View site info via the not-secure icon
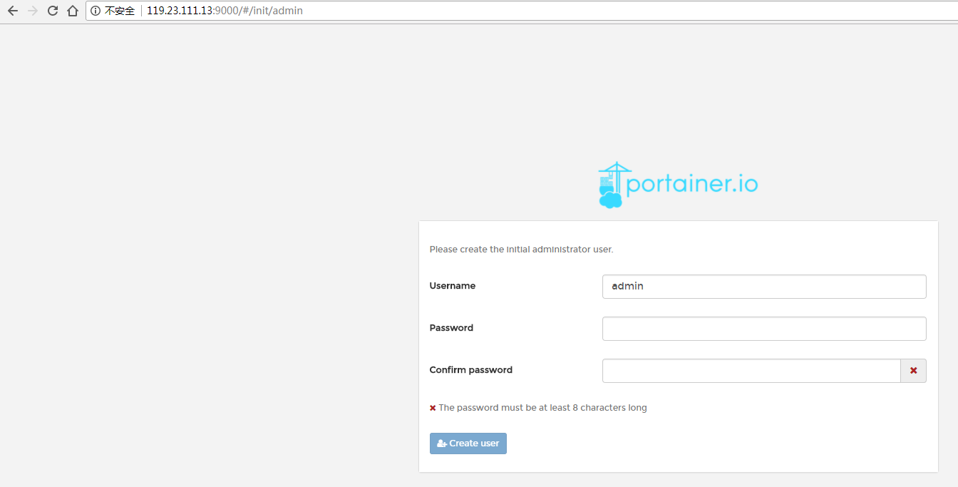Viewport: 958px width, 487px height. tap(96, 11)
